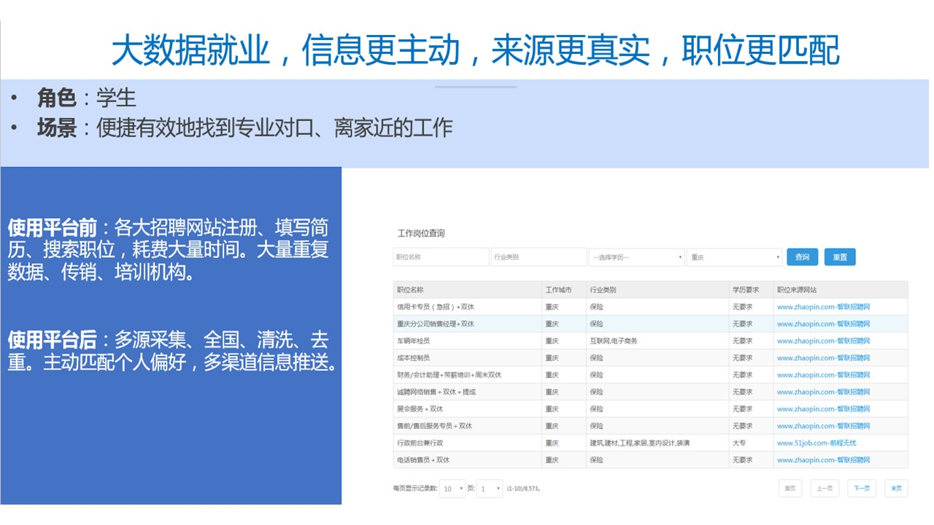Select the 展会服务+双休 job title
The image size is (934, 525).
(420, 409)
